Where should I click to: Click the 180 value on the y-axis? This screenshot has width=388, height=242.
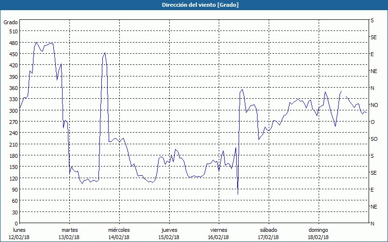click(13, 156)
